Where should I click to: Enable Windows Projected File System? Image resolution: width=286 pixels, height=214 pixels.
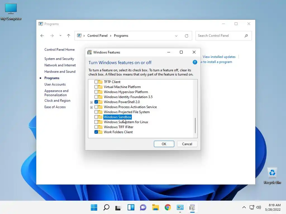tap(96, 112)
